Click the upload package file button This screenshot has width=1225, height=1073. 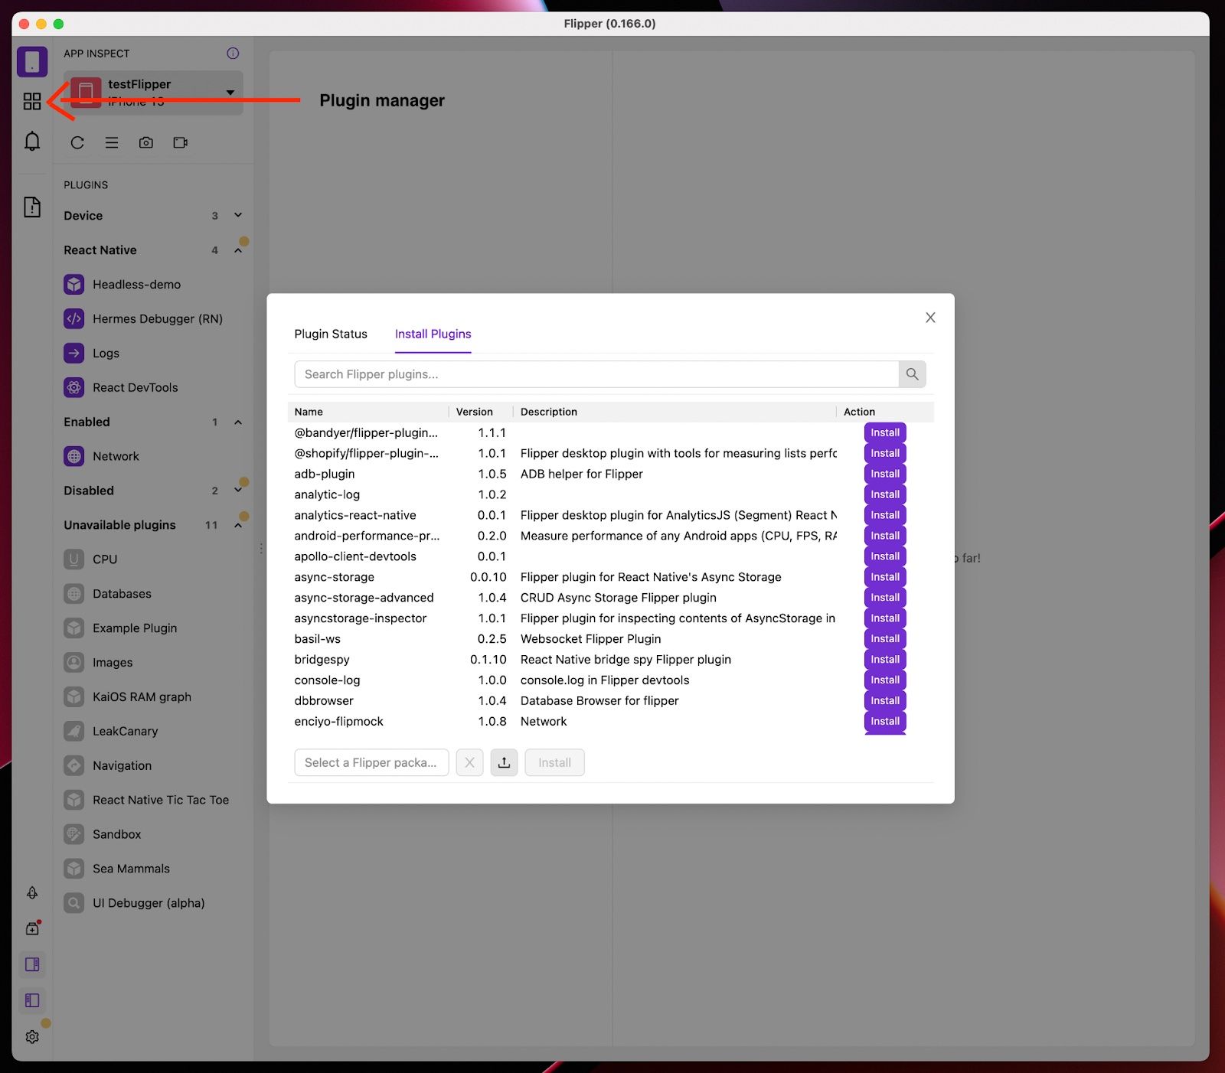[x=504, y=762]
